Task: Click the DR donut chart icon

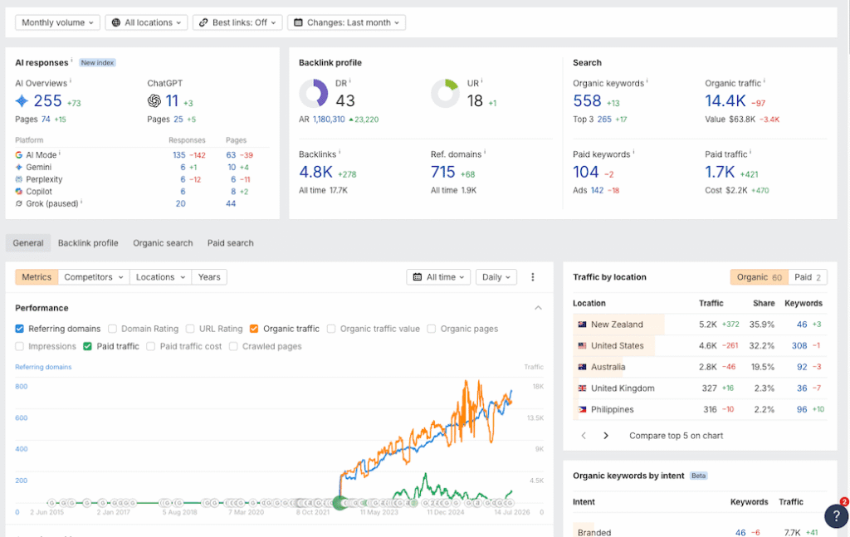Action: pos(313,93)
